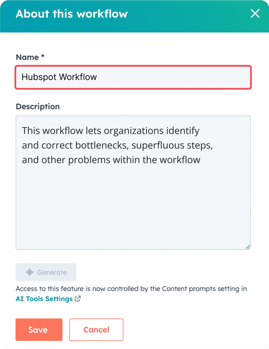Place cursor on the word 'Hubspot' in Name
The image size is (269, 349).
click(x=39, y=77)
